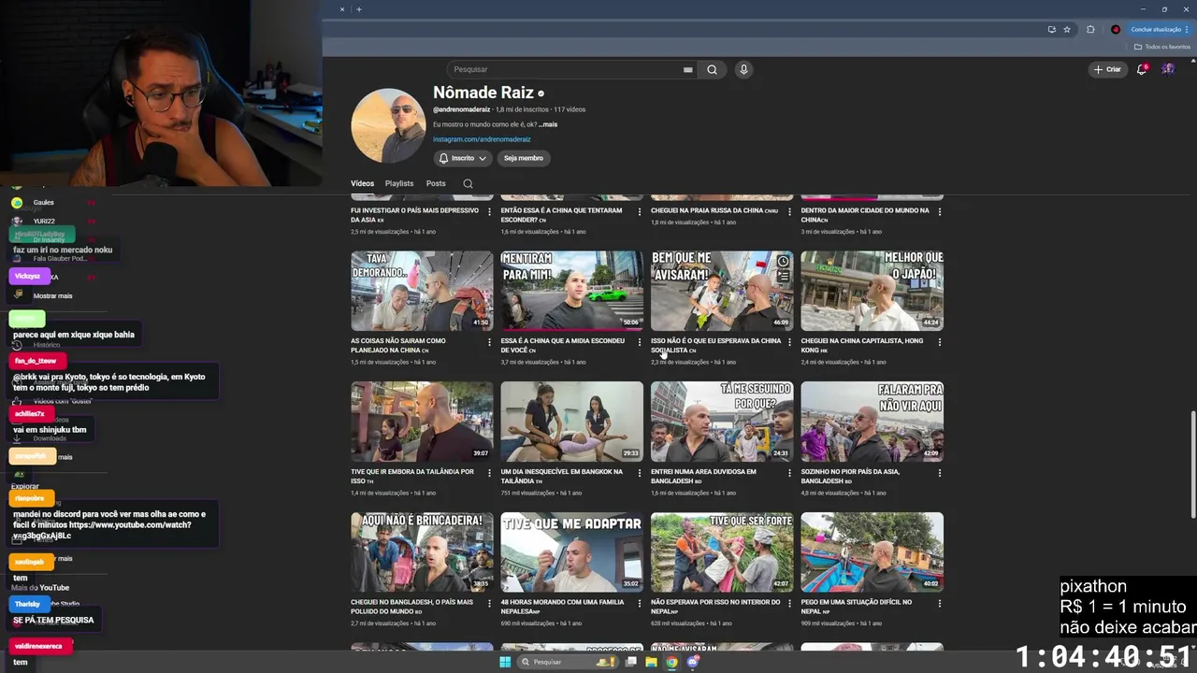Click the Nômade Raiz channel avatar
This screenshot has height=673, width=1197.
(x=388, y=126)
